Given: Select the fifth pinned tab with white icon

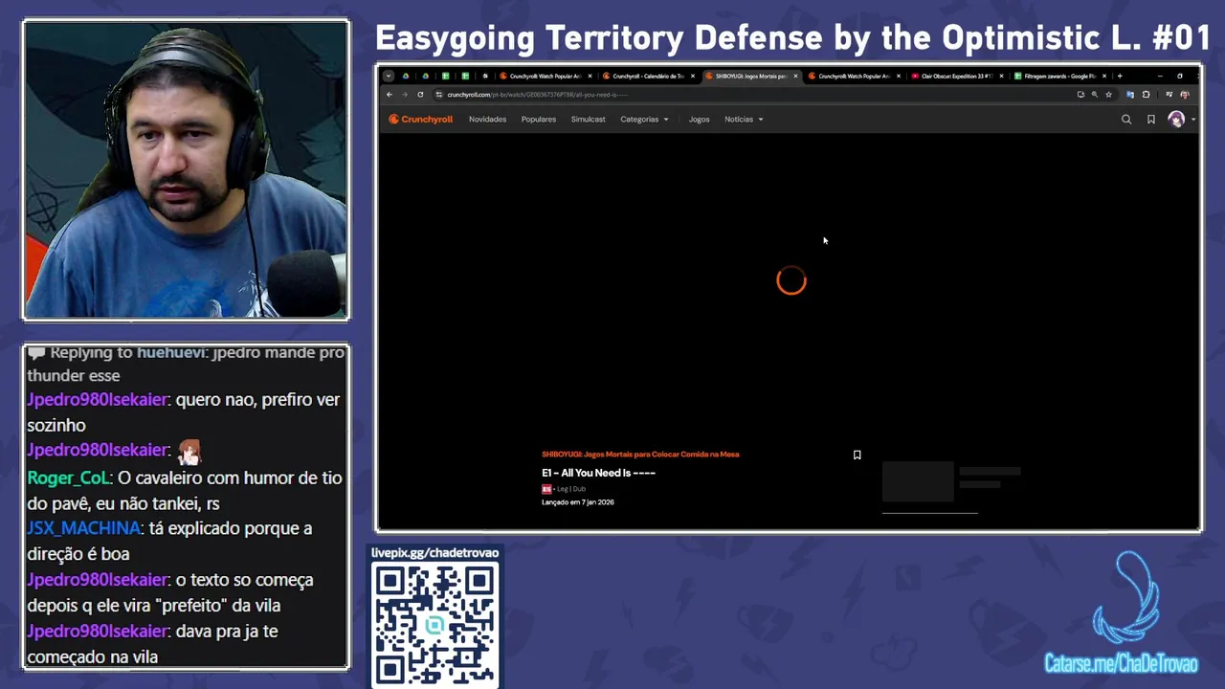Looking at the screenshot, I should pyautogui.click(x=485, y=76).
